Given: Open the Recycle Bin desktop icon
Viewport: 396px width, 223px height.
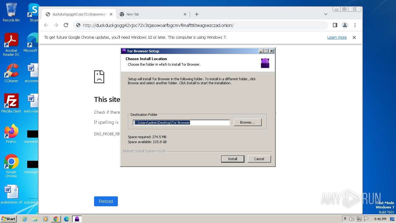Looking at the screenshot, I should [x=11, y=12].
